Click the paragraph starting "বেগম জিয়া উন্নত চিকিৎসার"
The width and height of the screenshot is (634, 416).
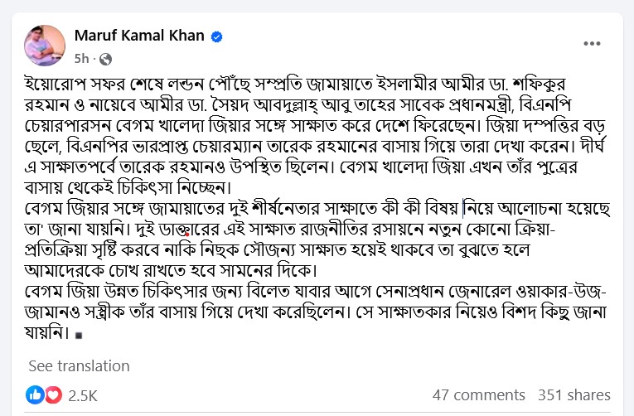point(315,313)
